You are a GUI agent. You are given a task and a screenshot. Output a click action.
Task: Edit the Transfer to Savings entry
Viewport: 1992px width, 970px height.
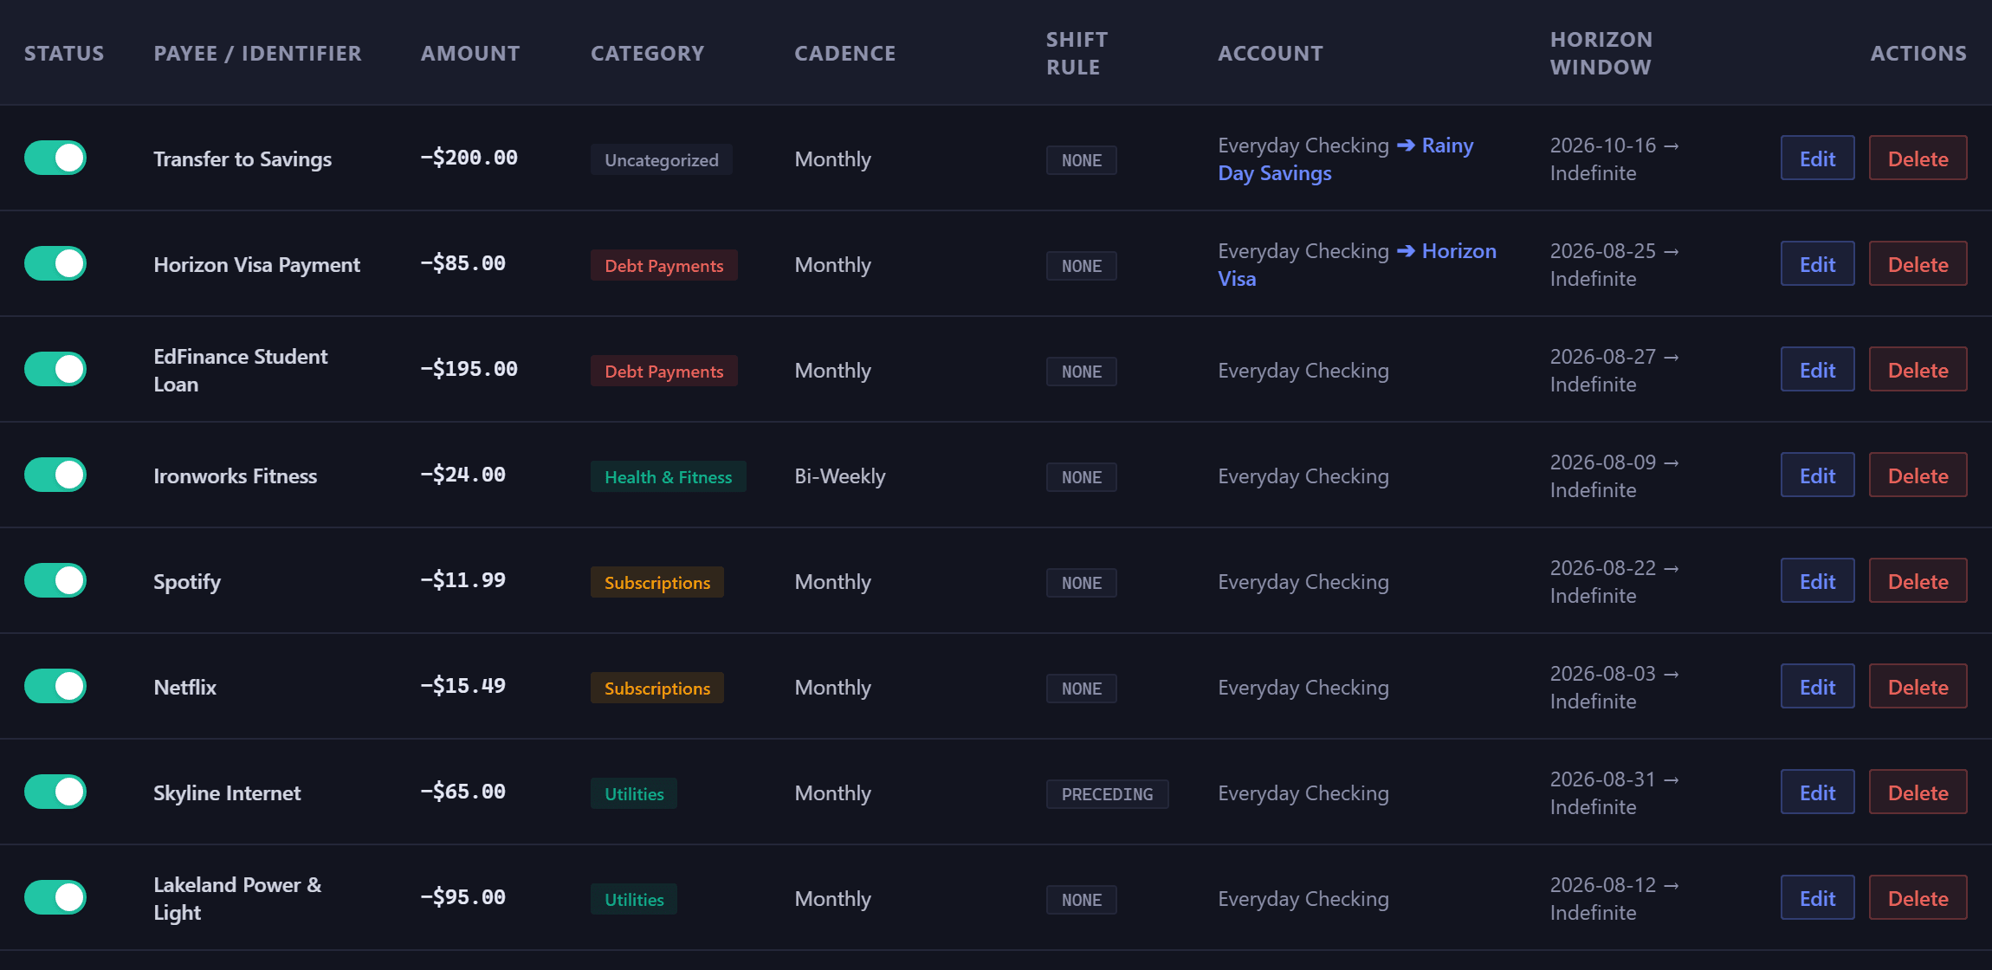[x=1817, y=158]
